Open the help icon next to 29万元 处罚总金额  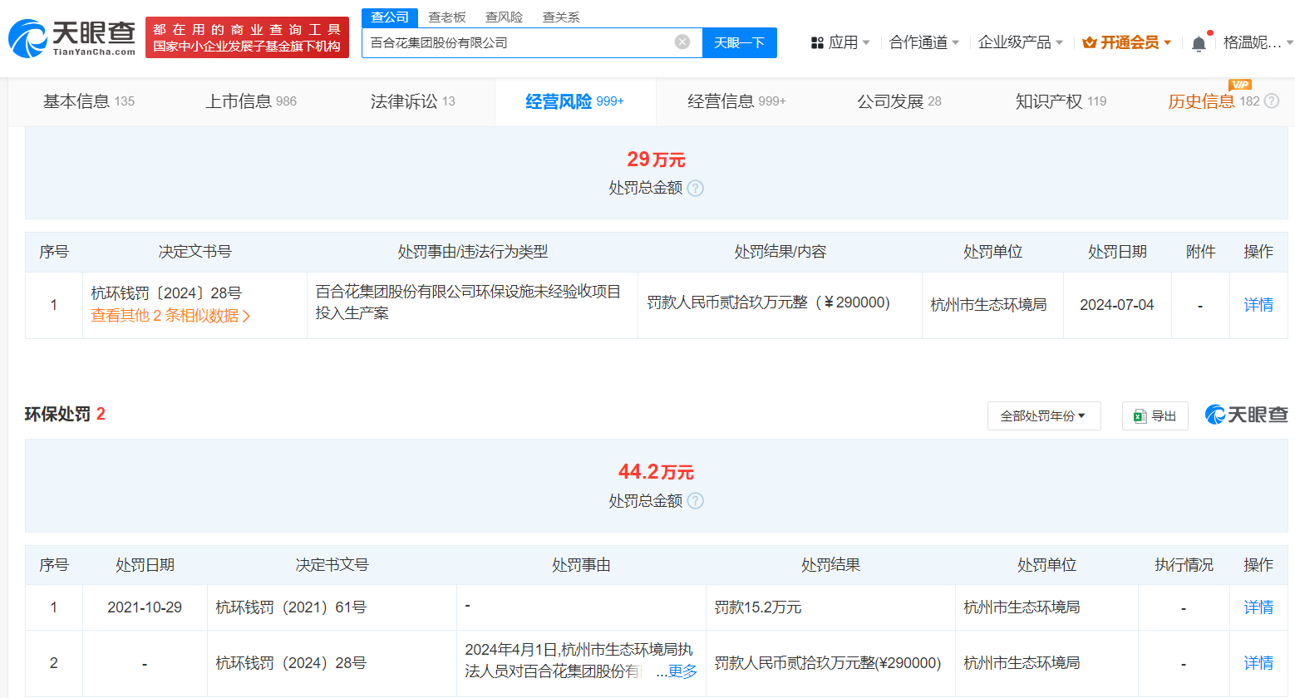pyautogui.click(x=696, y=188)
